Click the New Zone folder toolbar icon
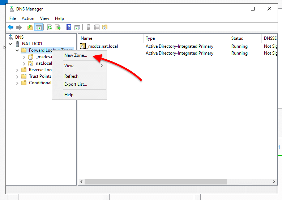 tap(105, 27)
